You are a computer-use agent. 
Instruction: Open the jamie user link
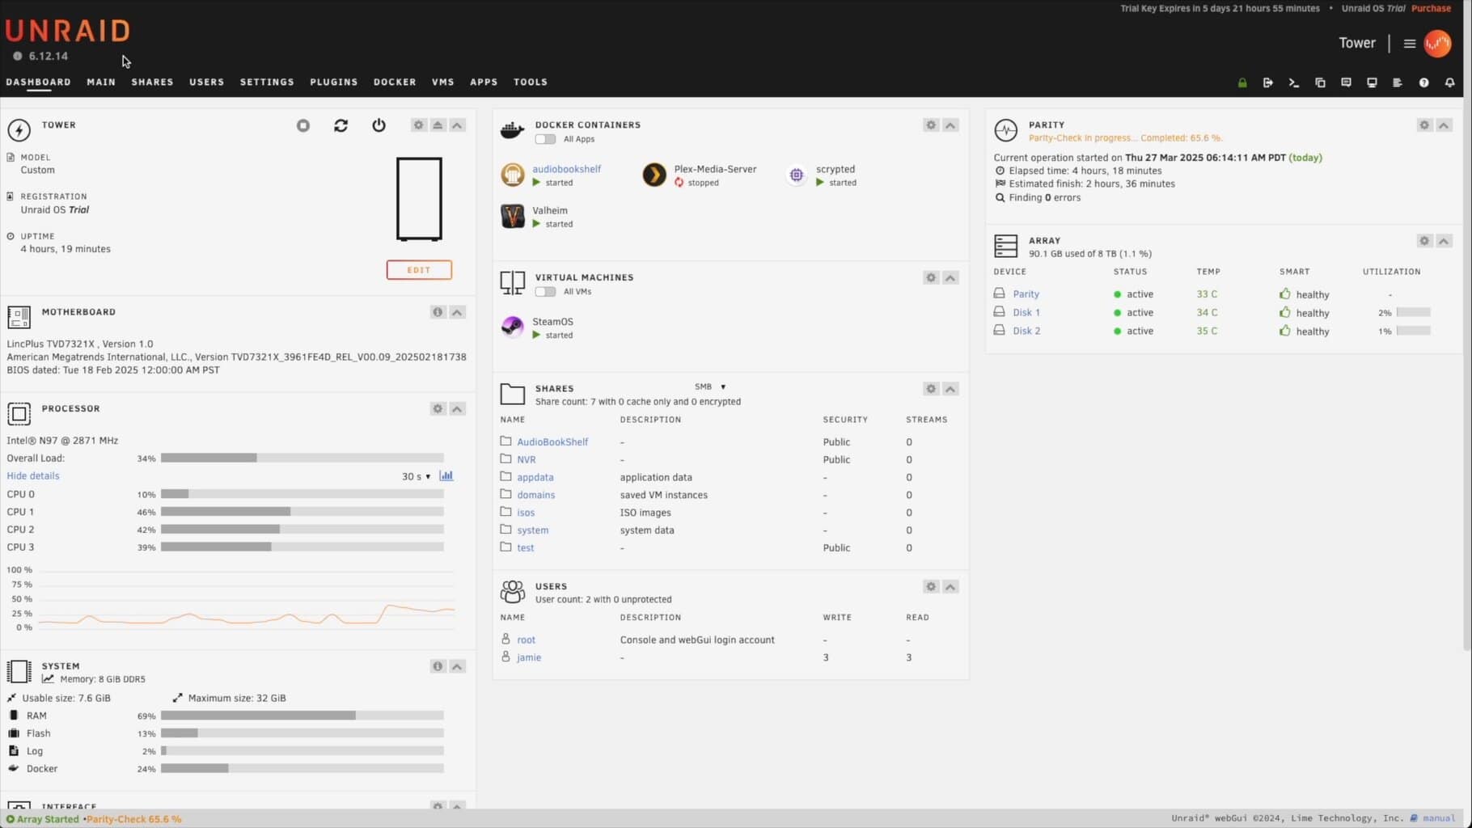[x=529, y=657]
